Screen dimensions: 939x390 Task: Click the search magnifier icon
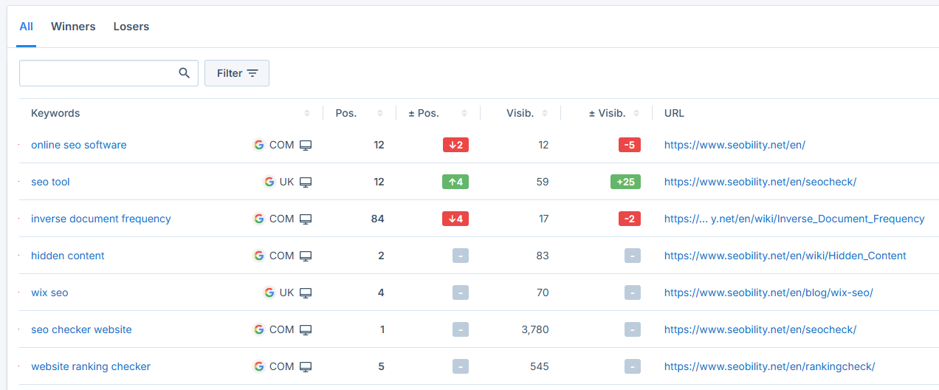pos(184,73)
